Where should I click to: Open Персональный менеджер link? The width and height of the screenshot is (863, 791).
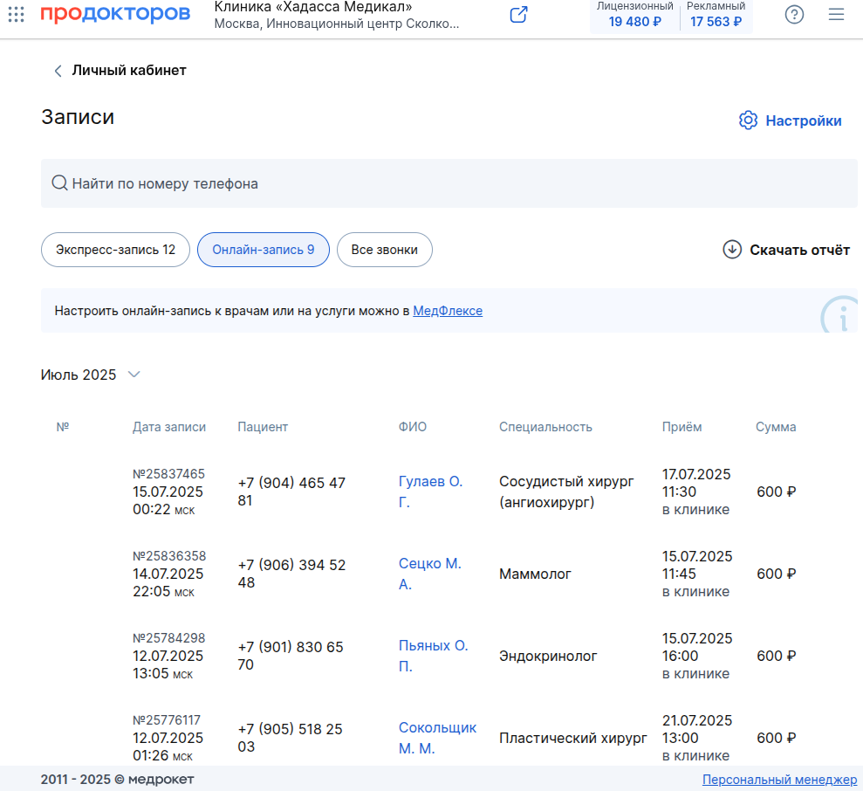point(779,780)
